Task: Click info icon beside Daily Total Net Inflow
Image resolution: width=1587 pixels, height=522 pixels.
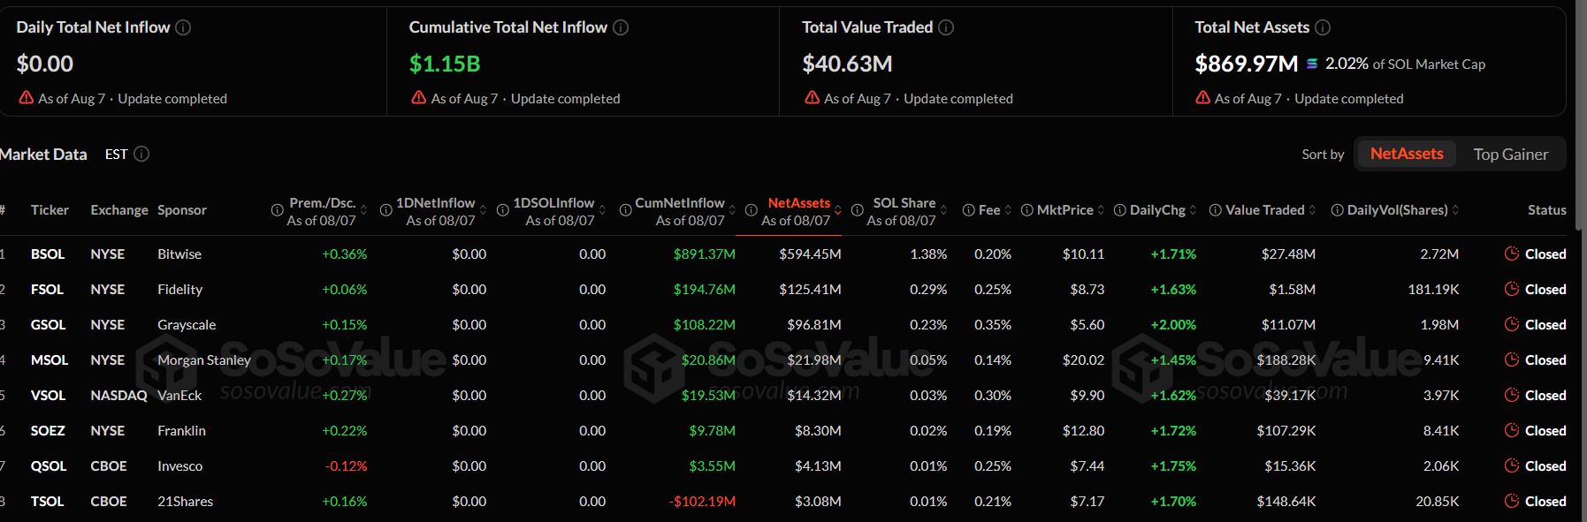Action: pos(183,27)
